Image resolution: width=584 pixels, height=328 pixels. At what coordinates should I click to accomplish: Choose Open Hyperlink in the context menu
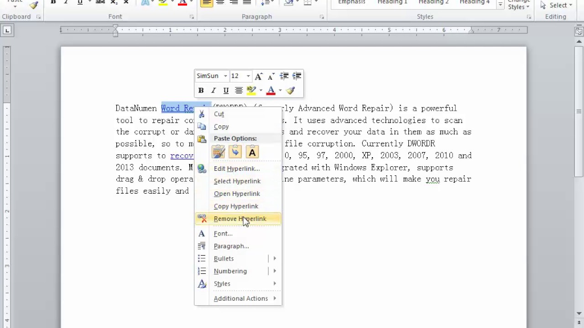click(x=238, y=194)
